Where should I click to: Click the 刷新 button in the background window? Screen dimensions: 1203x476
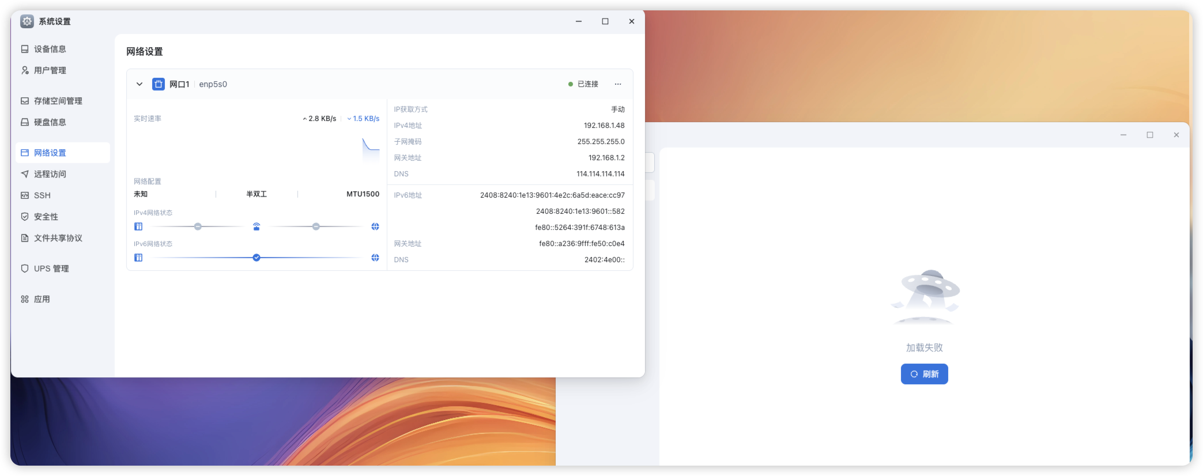(925, 374)
